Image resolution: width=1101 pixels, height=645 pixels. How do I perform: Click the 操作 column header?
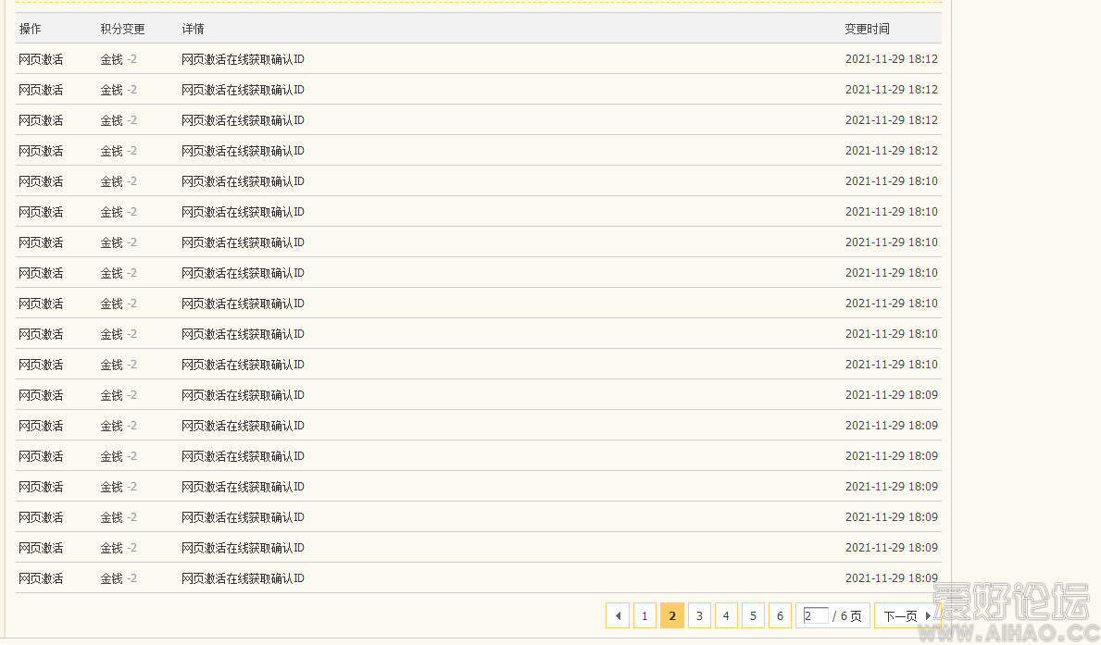click(x=31, y=29)
